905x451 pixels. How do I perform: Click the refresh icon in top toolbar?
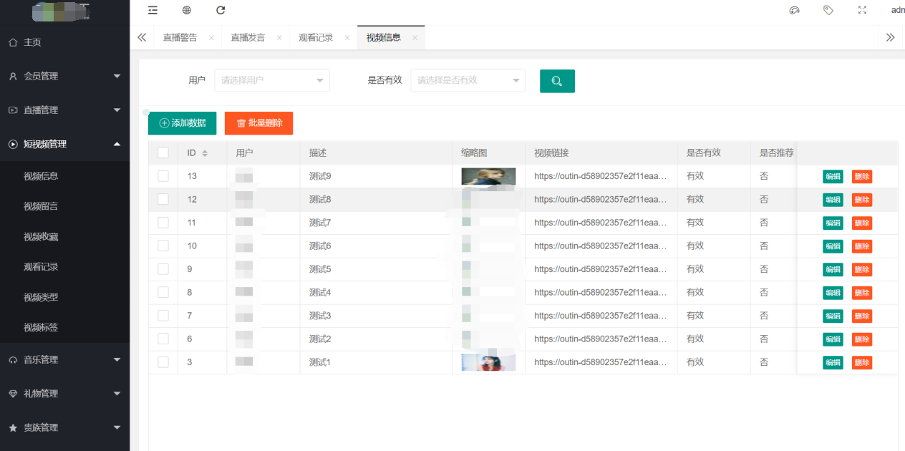[221, 10]
